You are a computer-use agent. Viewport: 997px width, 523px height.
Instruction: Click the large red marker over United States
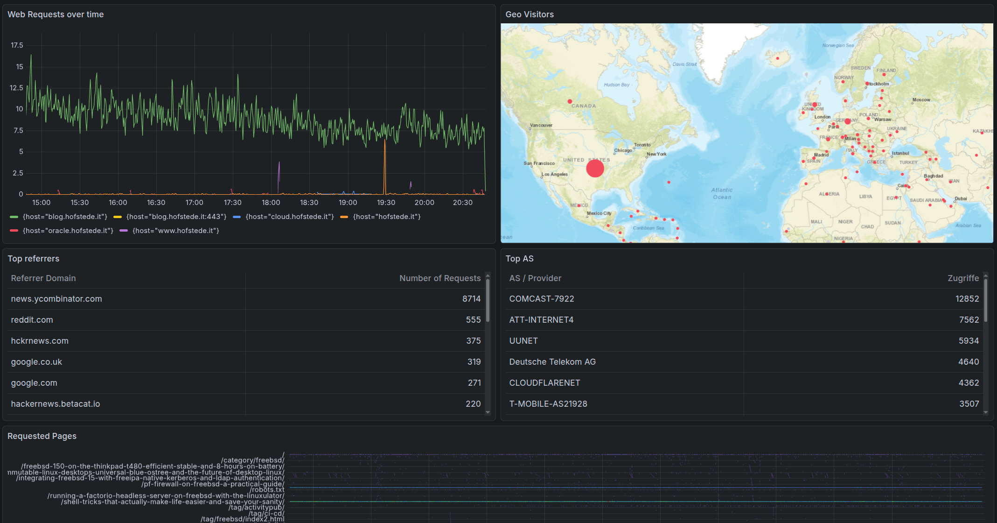point(595,168)
